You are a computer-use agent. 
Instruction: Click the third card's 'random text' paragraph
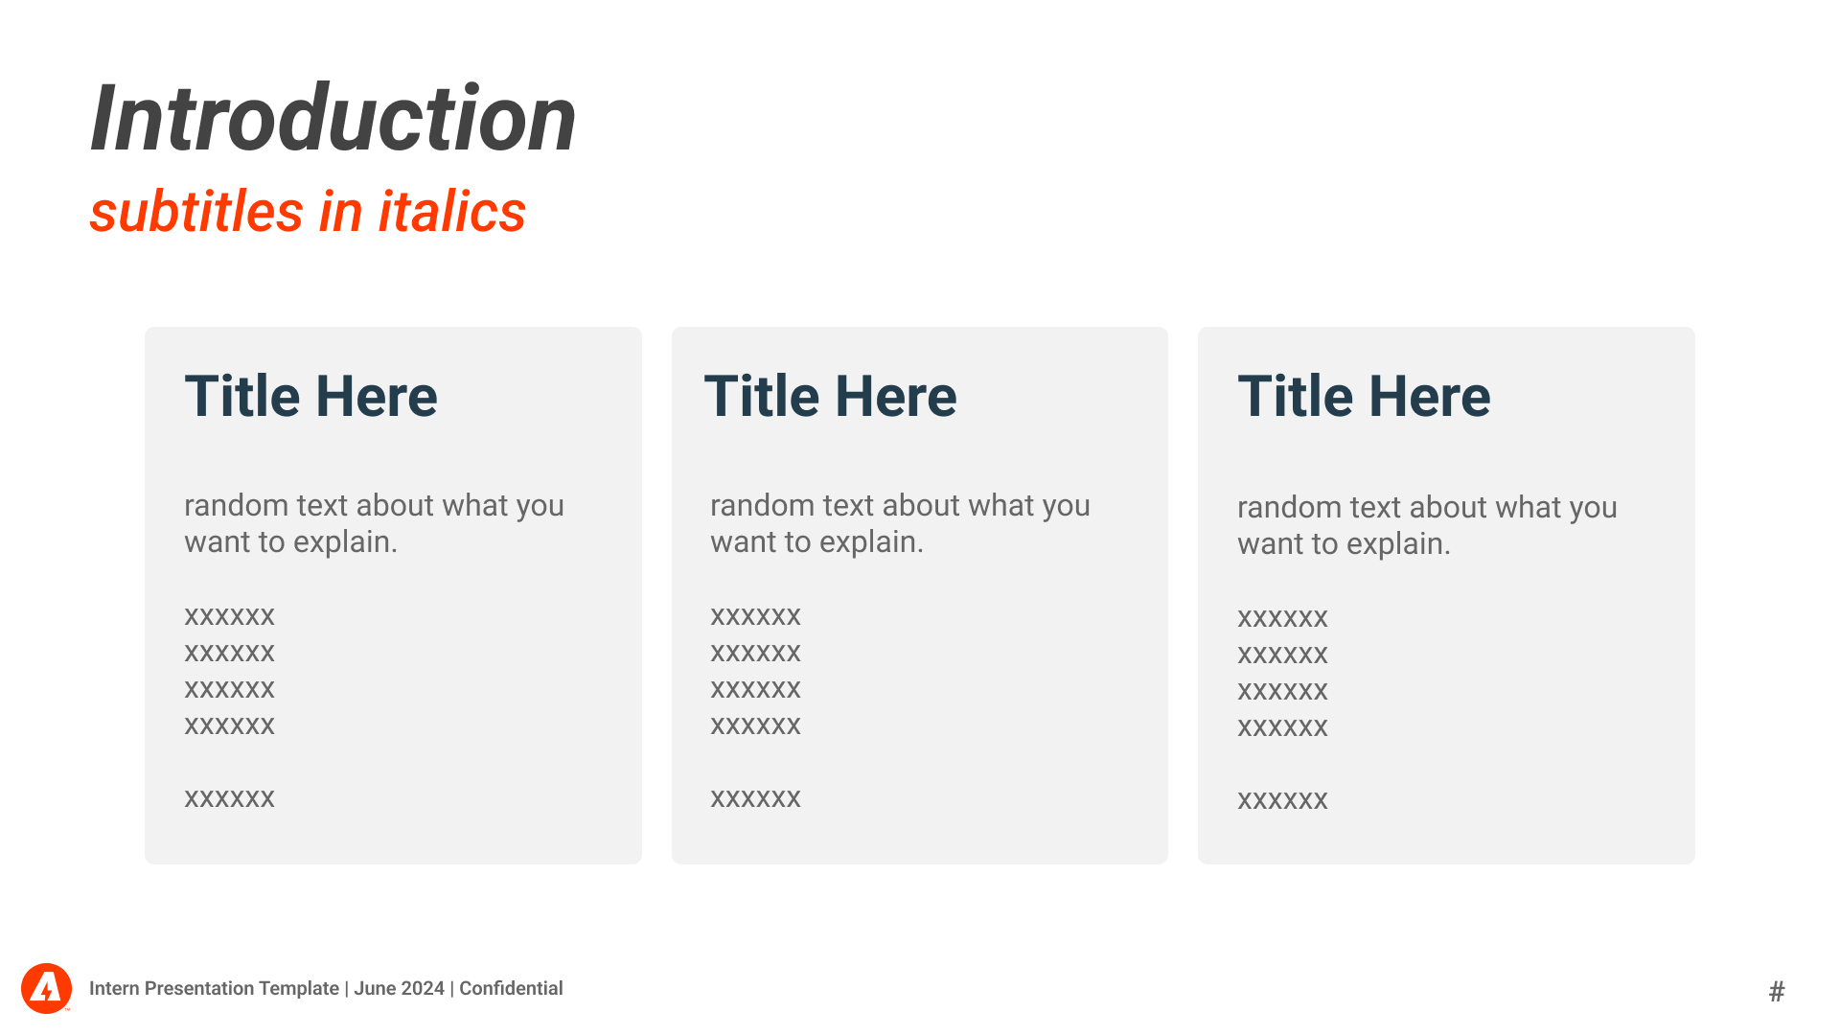(x=1427, y=525)
